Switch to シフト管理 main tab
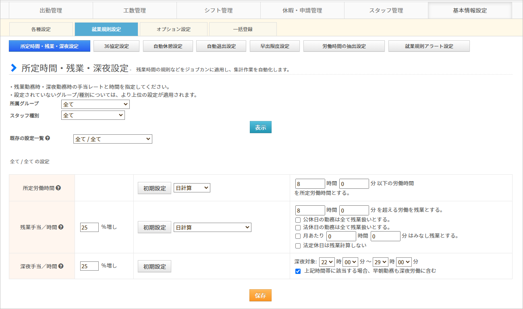523x309 pixels. 218,10
